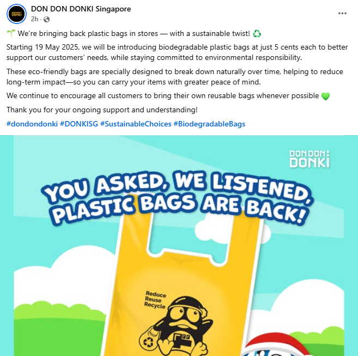Click the 2h post timestamp
The width and height of the screenshot is (358, 356).
click(x=34, y=19)
